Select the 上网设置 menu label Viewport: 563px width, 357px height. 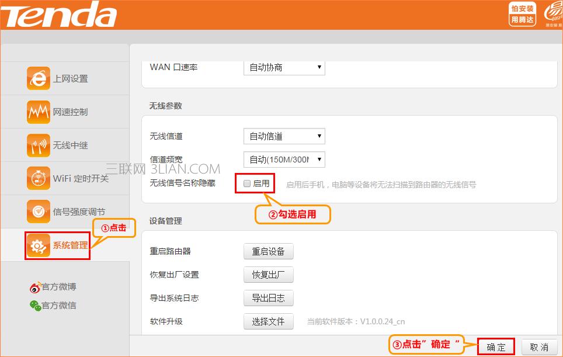pos(70,79)
